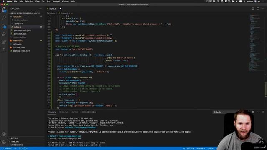Screen dimensions: 267x150
Task: Click the line and column status entry
Action: [188, 148]
